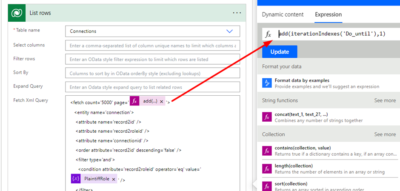Click the length function fx icon
Image resolution: width=400 pixels, height=191 pixels.
coord(267,168)
